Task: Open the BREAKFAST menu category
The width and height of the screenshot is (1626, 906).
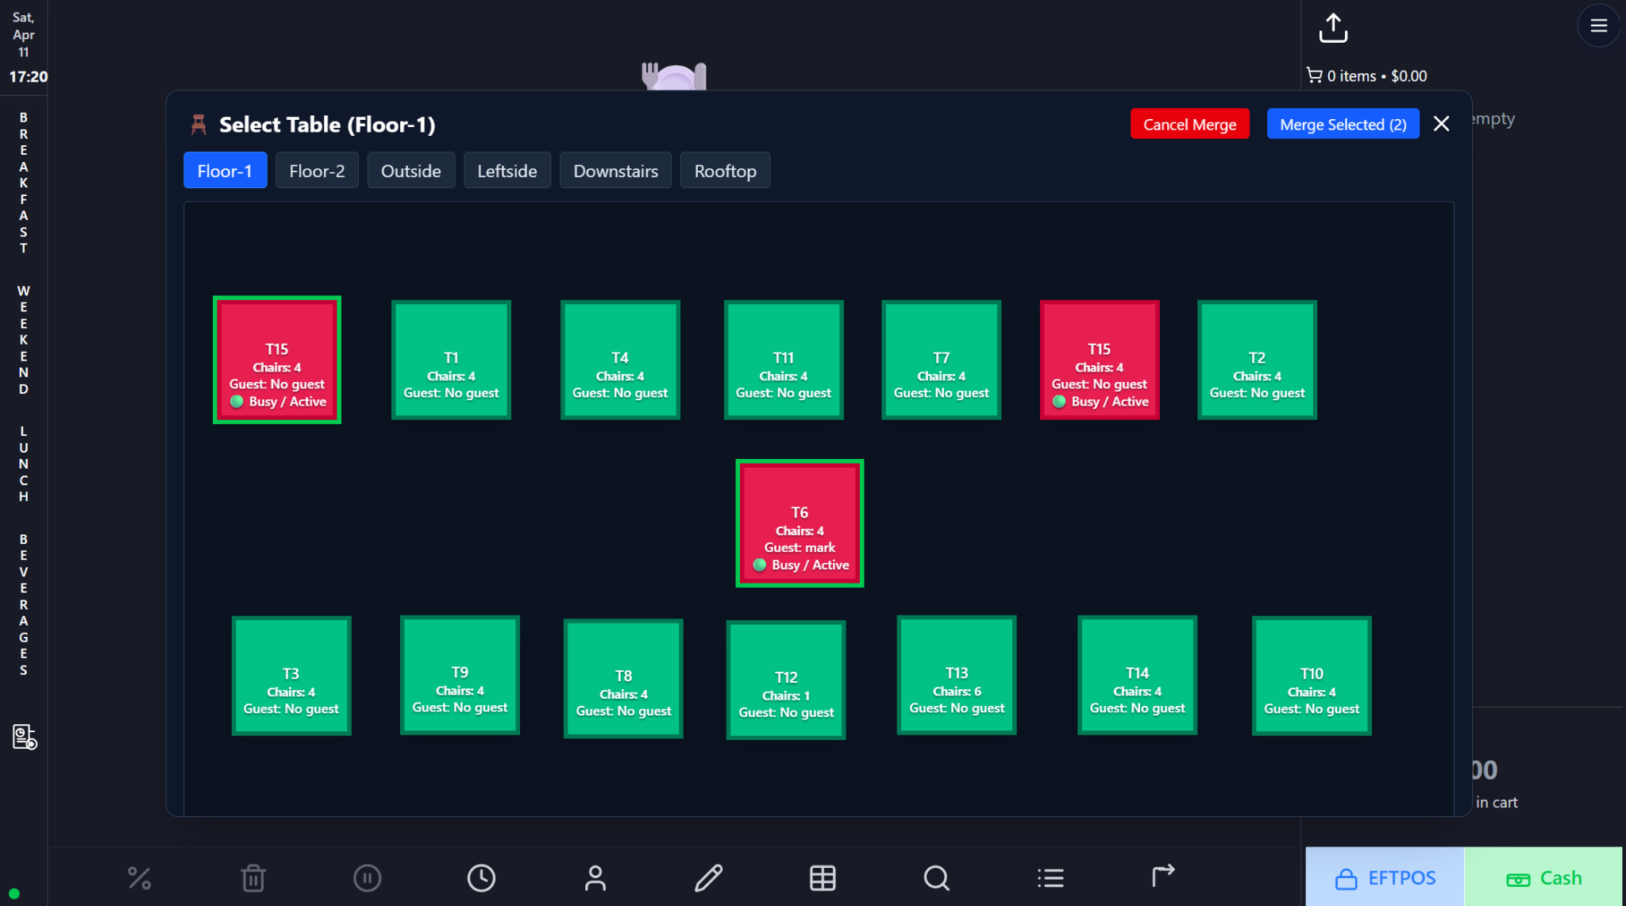Action: pos(23,183)
